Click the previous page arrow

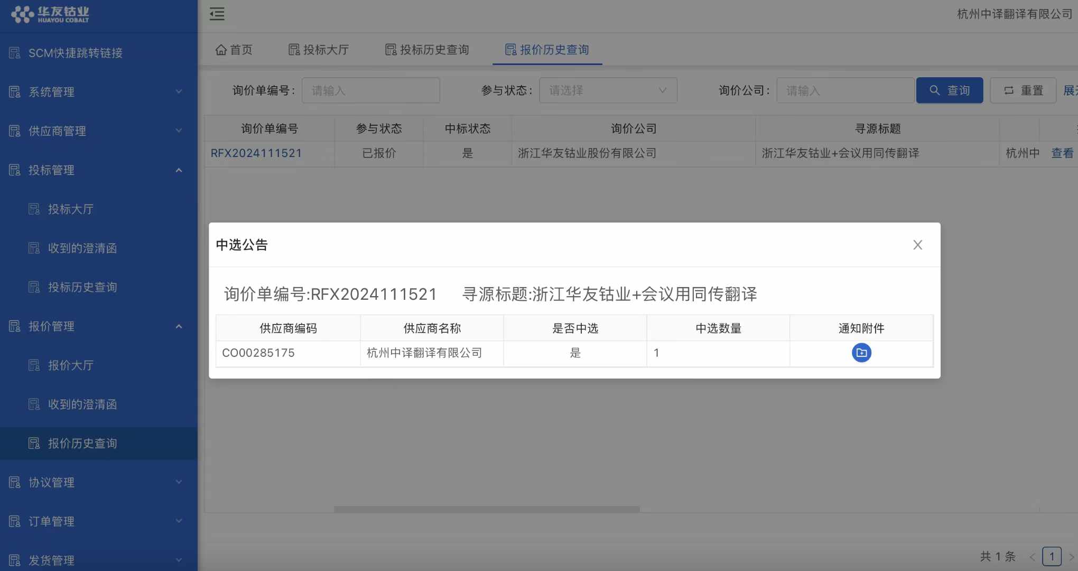click(1032, 557)
